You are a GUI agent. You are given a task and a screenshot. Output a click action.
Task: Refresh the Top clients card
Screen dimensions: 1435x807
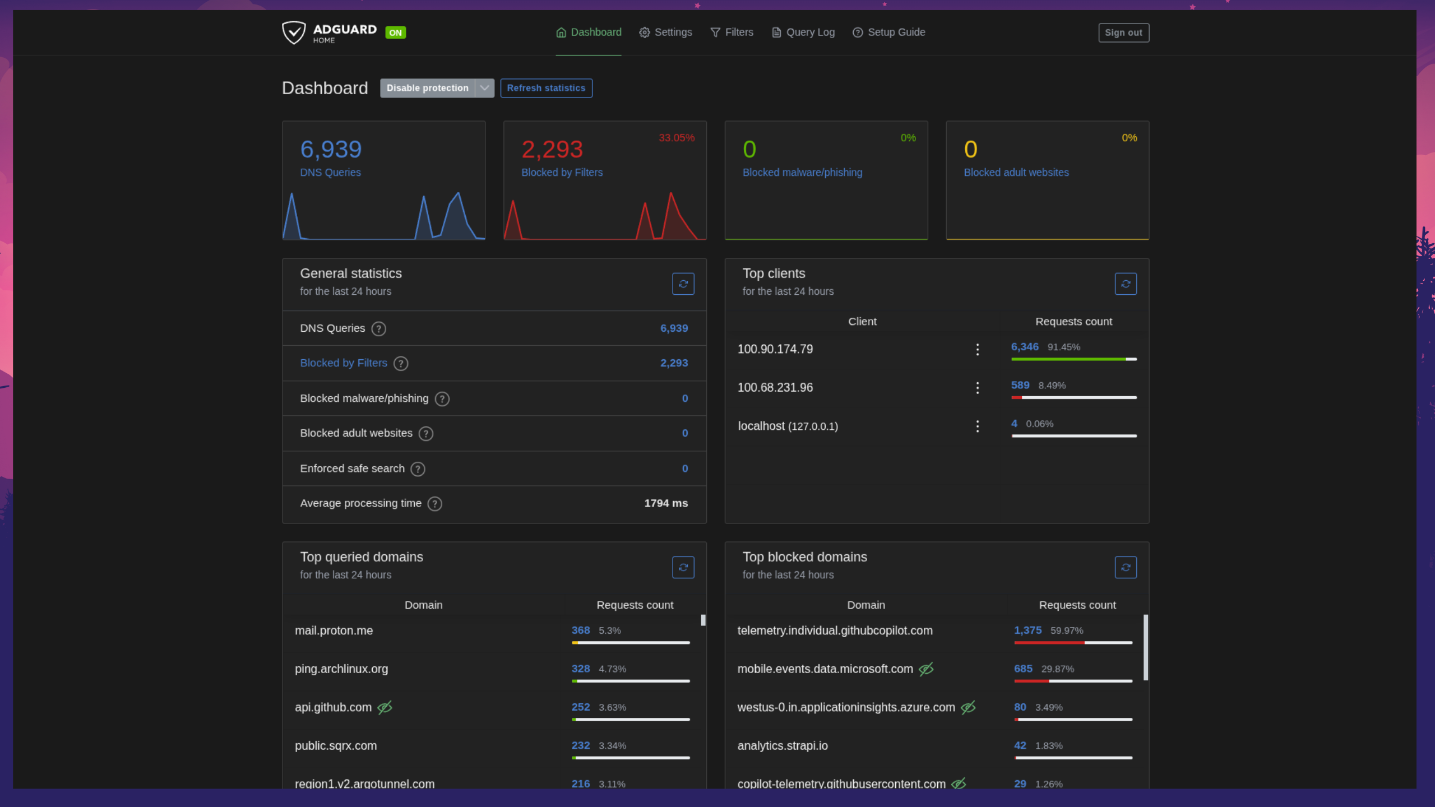1126,284
